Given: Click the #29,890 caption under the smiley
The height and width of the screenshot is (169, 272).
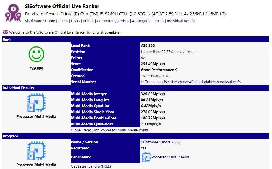Looking at the screenshot, I should [x=36, y=68].
